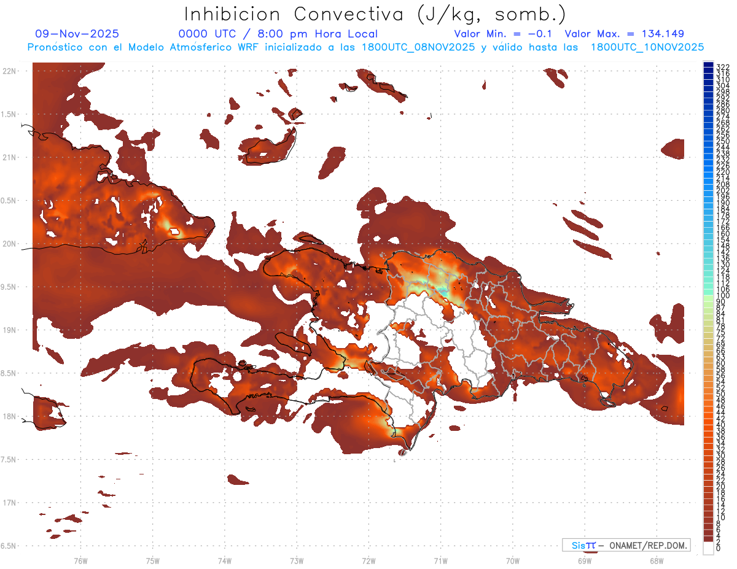Click the WRF model initialization subtitle line
The image size is (737, 569).
click(x=365, y=47)
